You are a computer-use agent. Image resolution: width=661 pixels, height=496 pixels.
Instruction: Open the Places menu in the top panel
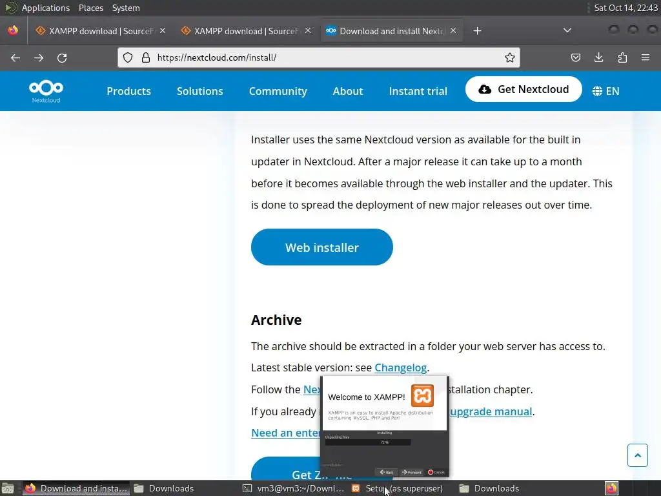(90, 8)
